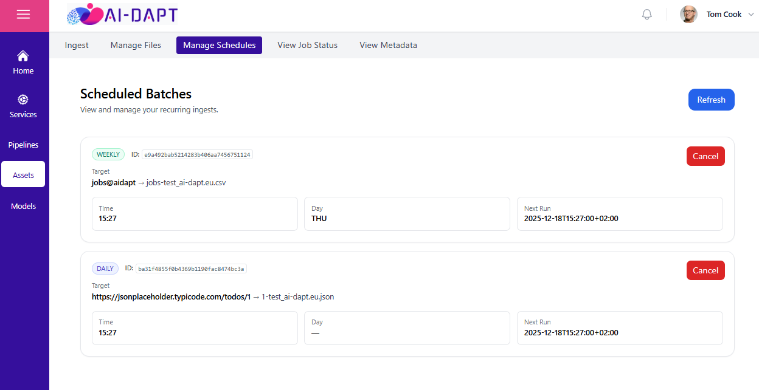Click the THU day value
This screenshot has height=390, width=759.
(319, 219)
